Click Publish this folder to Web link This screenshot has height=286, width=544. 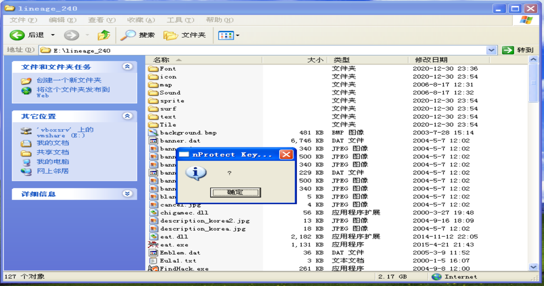click(x=73, y=92)
